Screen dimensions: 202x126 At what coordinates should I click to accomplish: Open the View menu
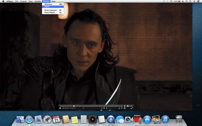click(30, 1)
